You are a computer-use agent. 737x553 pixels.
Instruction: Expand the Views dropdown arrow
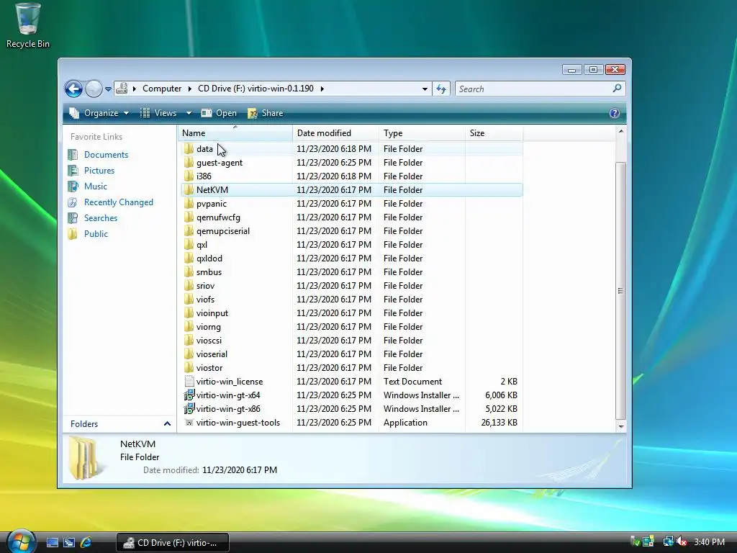coord(189,113)
